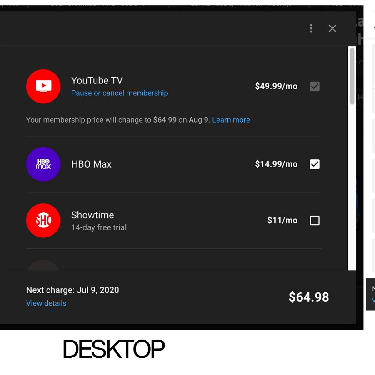Click the Next charge: Jul 9, 2020 text
375x375 pixels.
pos(72,290)
